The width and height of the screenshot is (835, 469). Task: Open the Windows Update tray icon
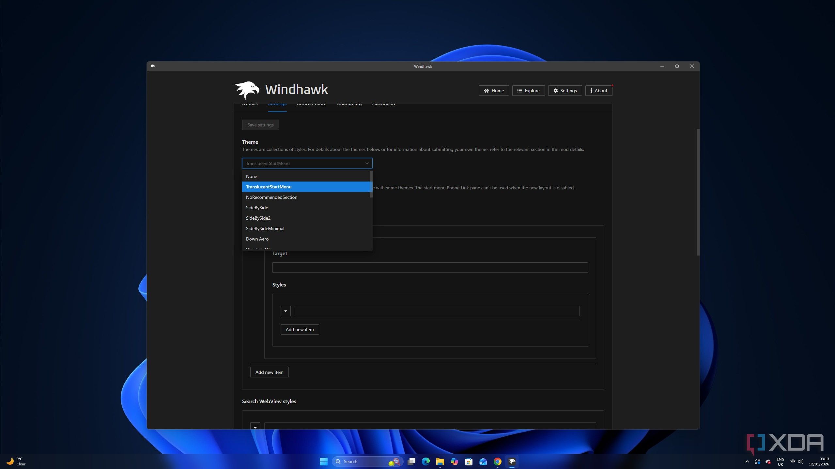[x=758, y=462]
